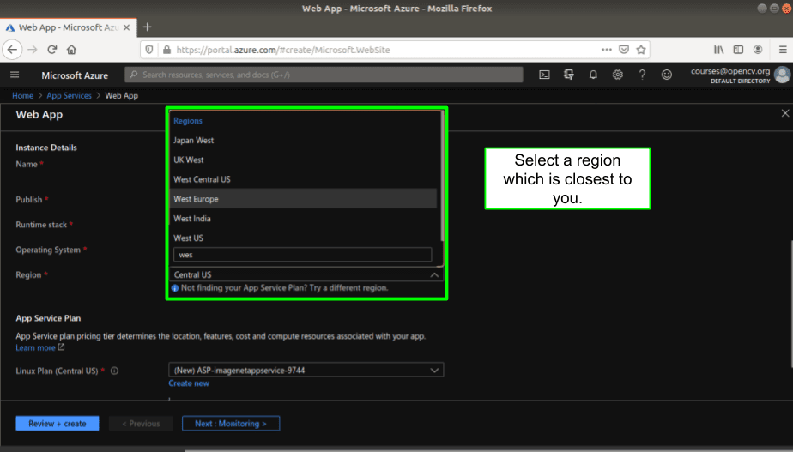The height and width of the screenshot is (452, 793).
Task: Go to Next : Monitoring step
Action: [231, 423]
